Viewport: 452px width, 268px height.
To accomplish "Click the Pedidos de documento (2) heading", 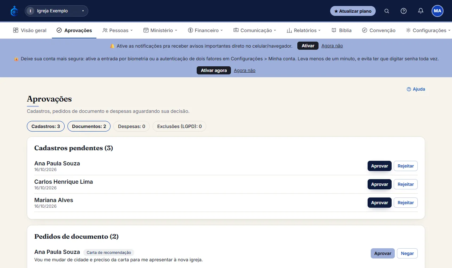I will point(76,236).
